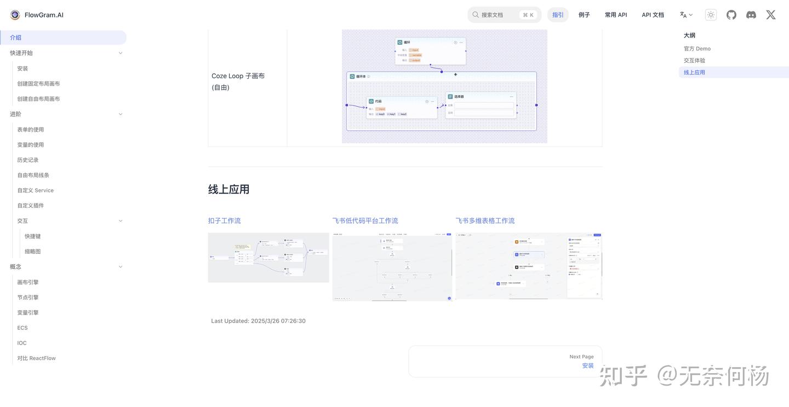Select 线上应用 in the outline panel

(694, 71)
